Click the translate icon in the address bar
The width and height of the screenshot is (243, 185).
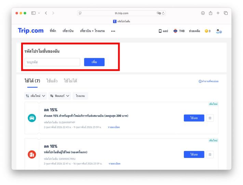[159, 13]
